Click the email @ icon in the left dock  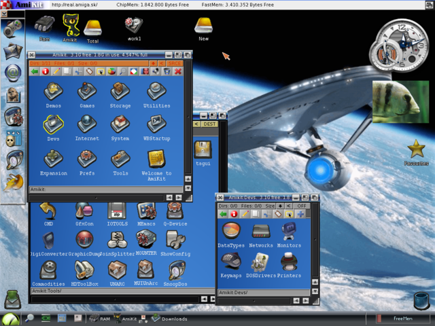tap(13, 73)
